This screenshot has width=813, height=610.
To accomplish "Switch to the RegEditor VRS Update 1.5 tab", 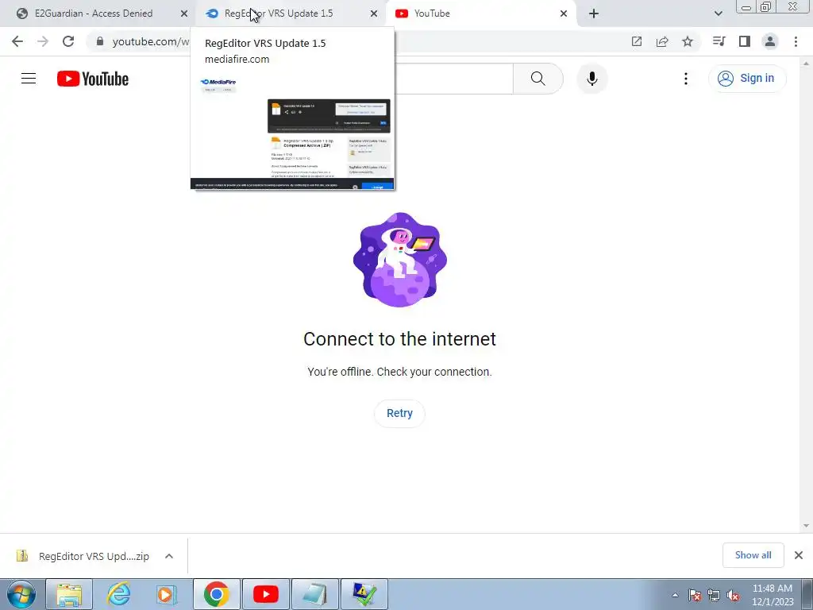I will pos(279,14).
